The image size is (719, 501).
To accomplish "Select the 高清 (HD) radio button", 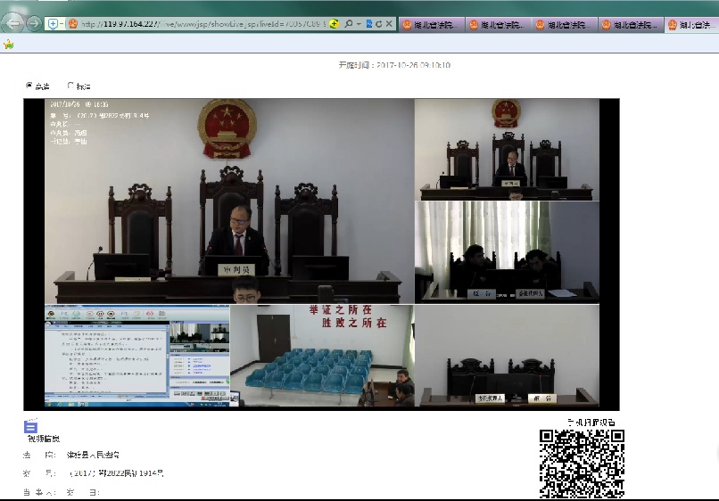I will tap(29, 86).
